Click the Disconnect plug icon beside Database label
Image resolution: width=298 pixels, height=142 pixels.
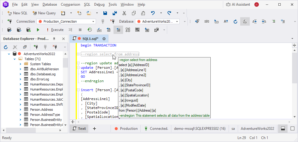pyautogui.click(x=112, y=21)
